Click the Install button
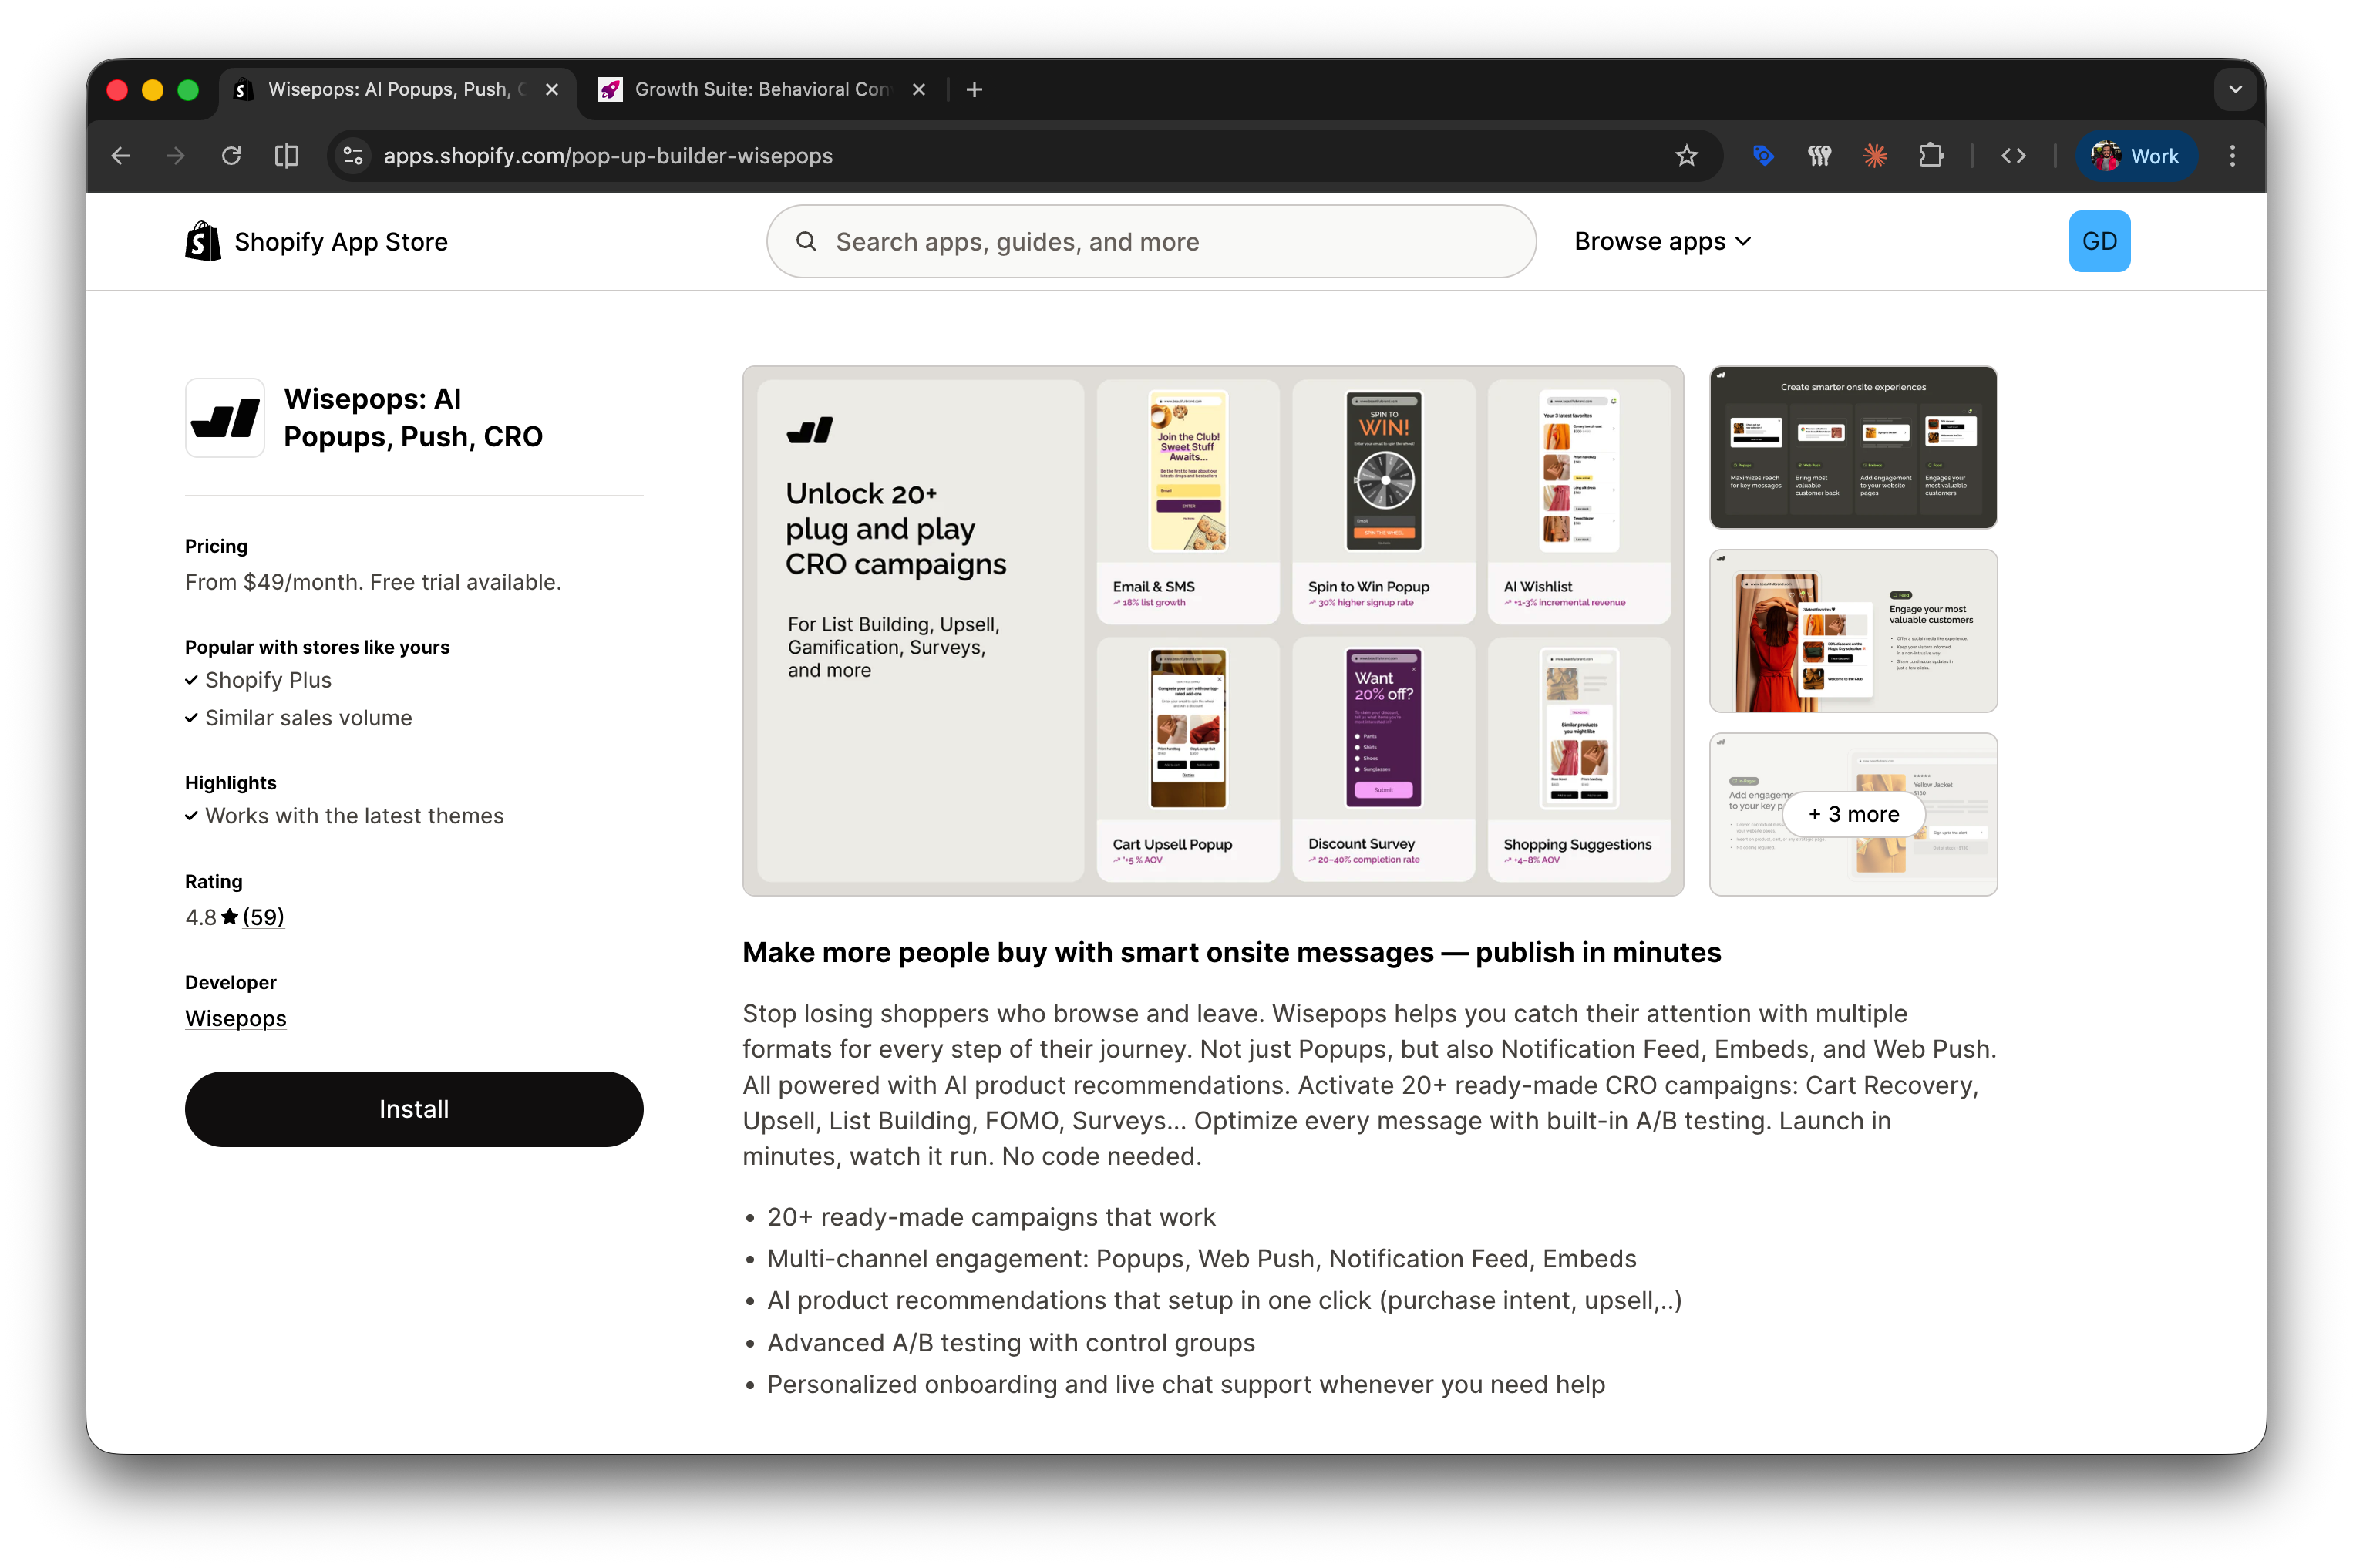Image resolution: width=2353 pixels, height=1568 pixels. pos(413,1109)
